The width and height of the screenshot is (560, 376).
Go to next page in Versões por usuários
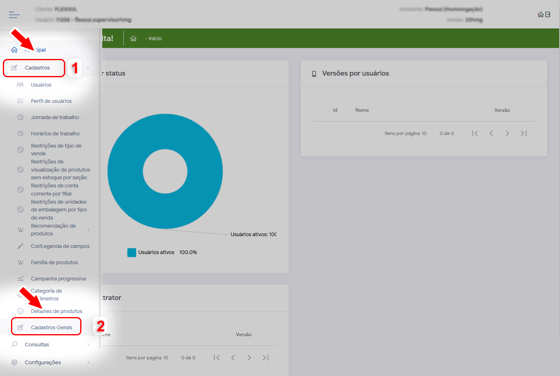[x=507, y=133]
